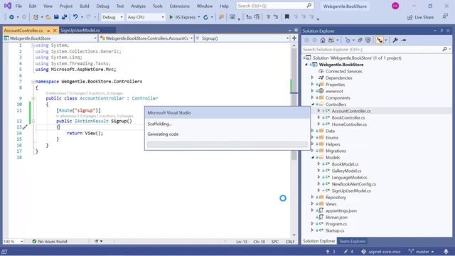Click the notifications bell in status bar
The width and height of the screenshot is (455, 256).
(x=446, y=251)
